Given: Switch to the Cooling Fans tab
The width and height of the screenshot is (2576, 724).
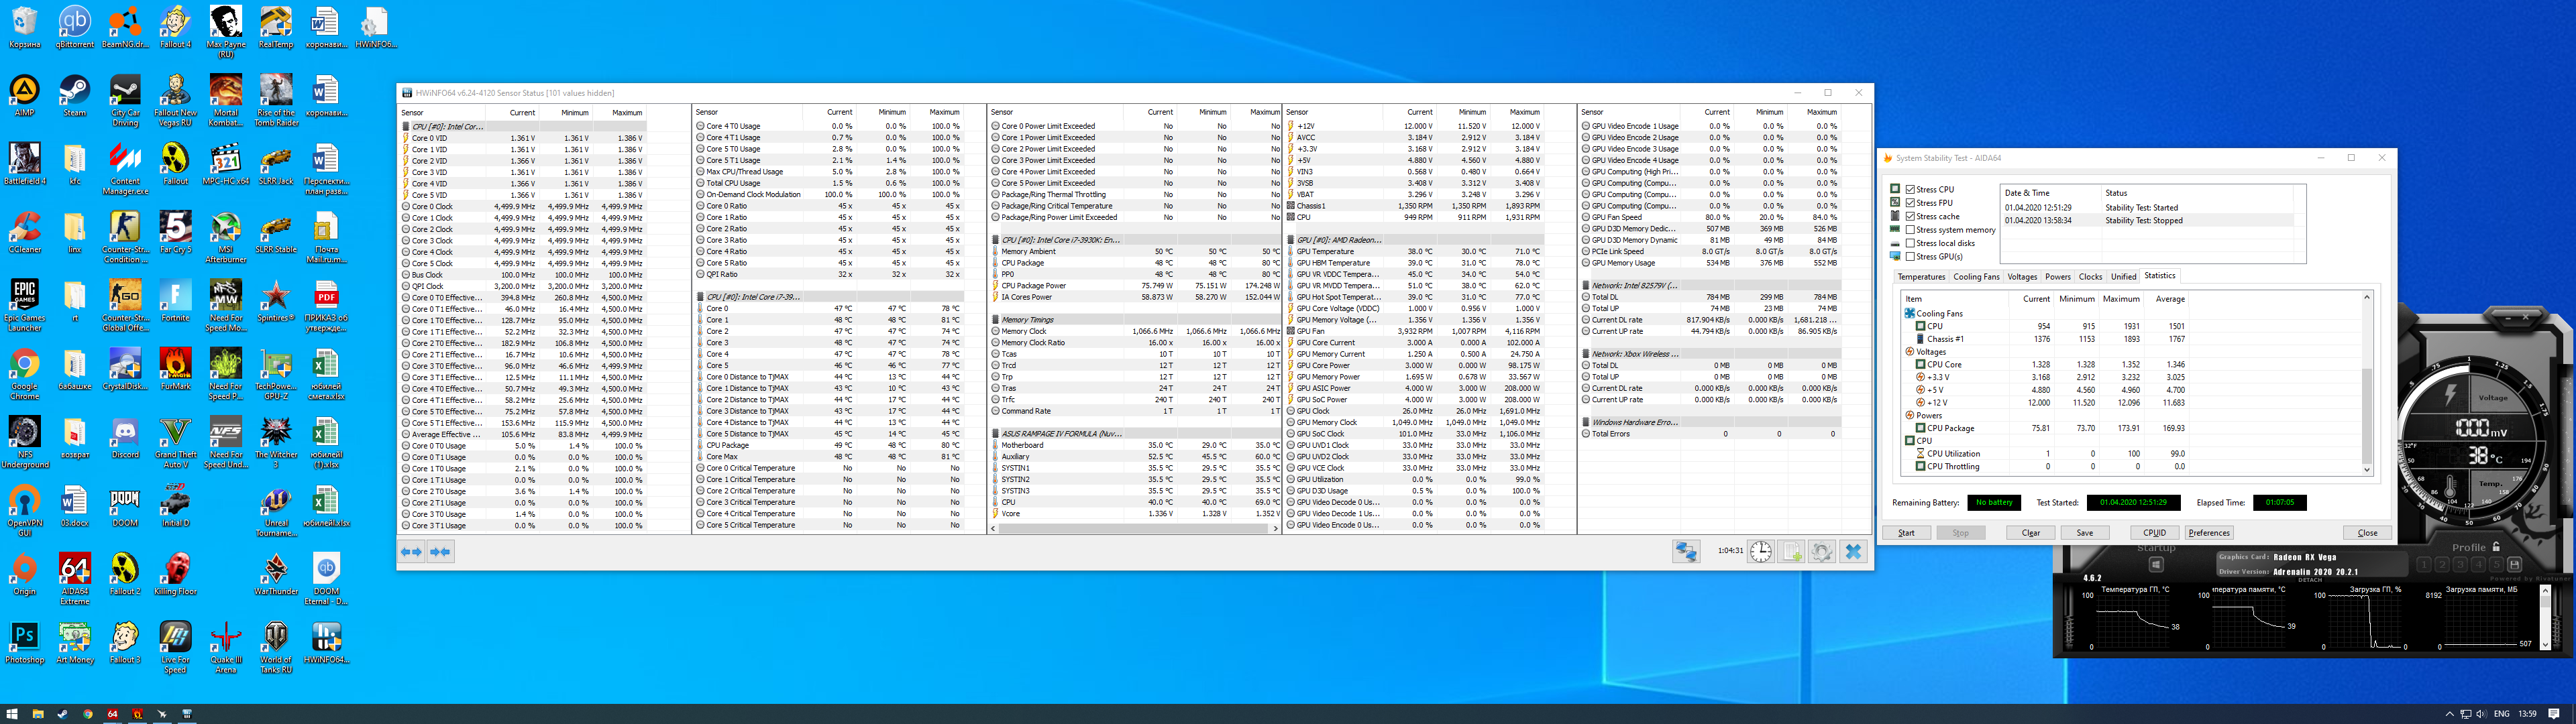Looking at the screenshot, I should [1976, 277].
